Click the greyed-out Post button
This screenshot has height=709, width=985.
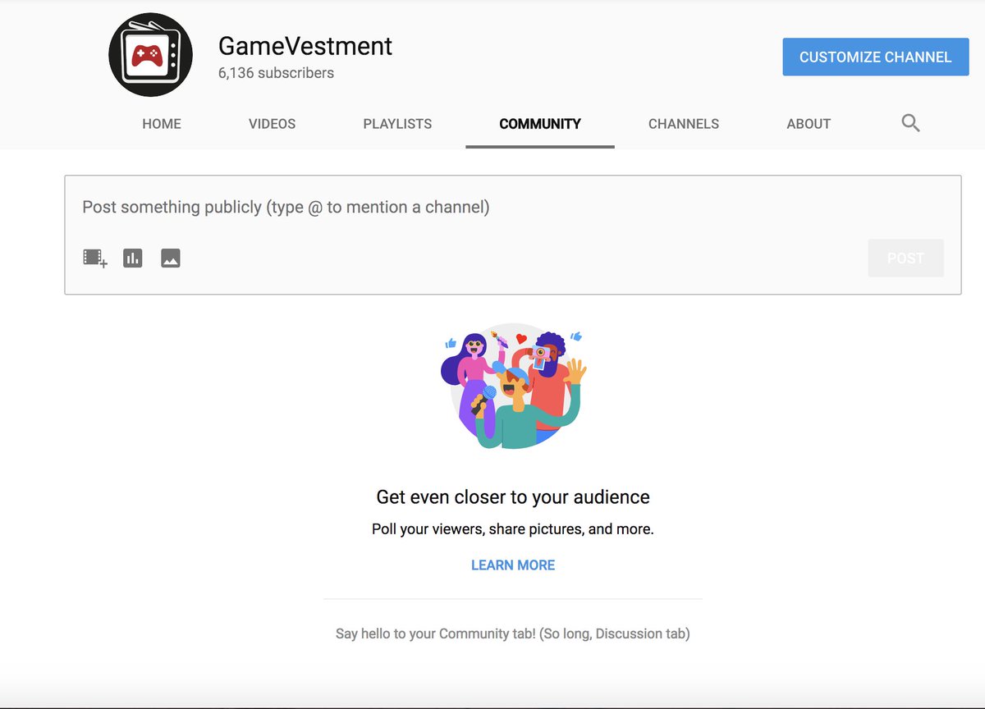pyautogui.click(x=905, y=258)
